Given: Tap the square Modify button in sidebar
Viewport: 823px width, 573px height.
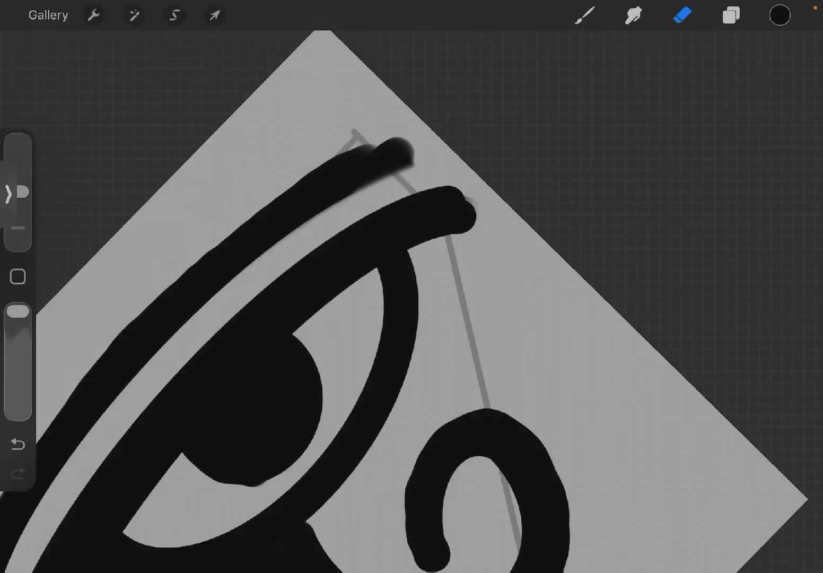Looking at the screenshot, I should [18, 276].
